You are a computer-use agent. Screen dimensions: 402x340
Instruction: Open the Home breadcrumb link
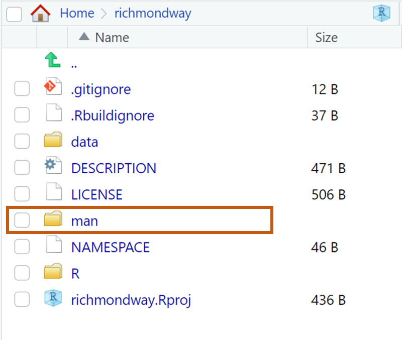77,13
